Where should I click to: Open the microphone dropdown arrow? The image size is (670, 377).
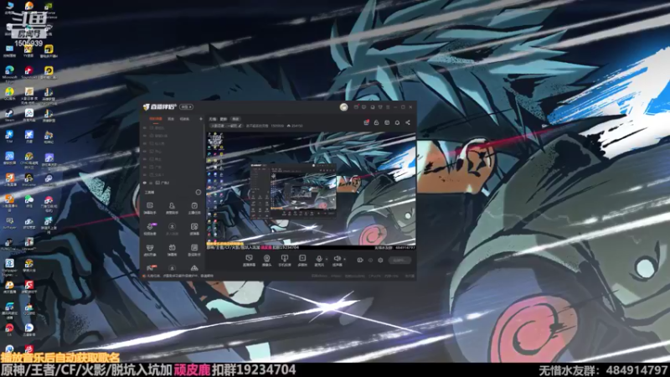327,259
